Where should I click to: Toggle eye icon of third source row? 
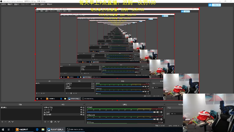tap(81, 112)
